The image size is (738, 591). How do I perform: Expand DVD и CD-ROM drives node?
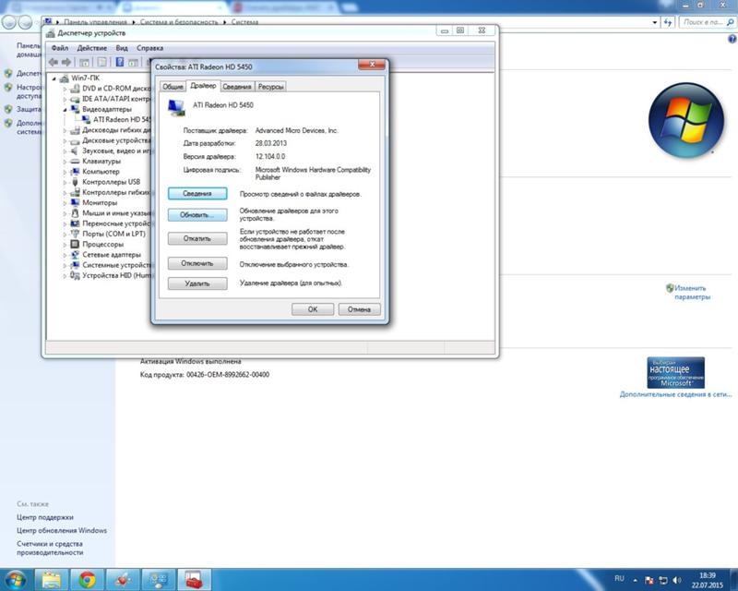coord(65,89)
